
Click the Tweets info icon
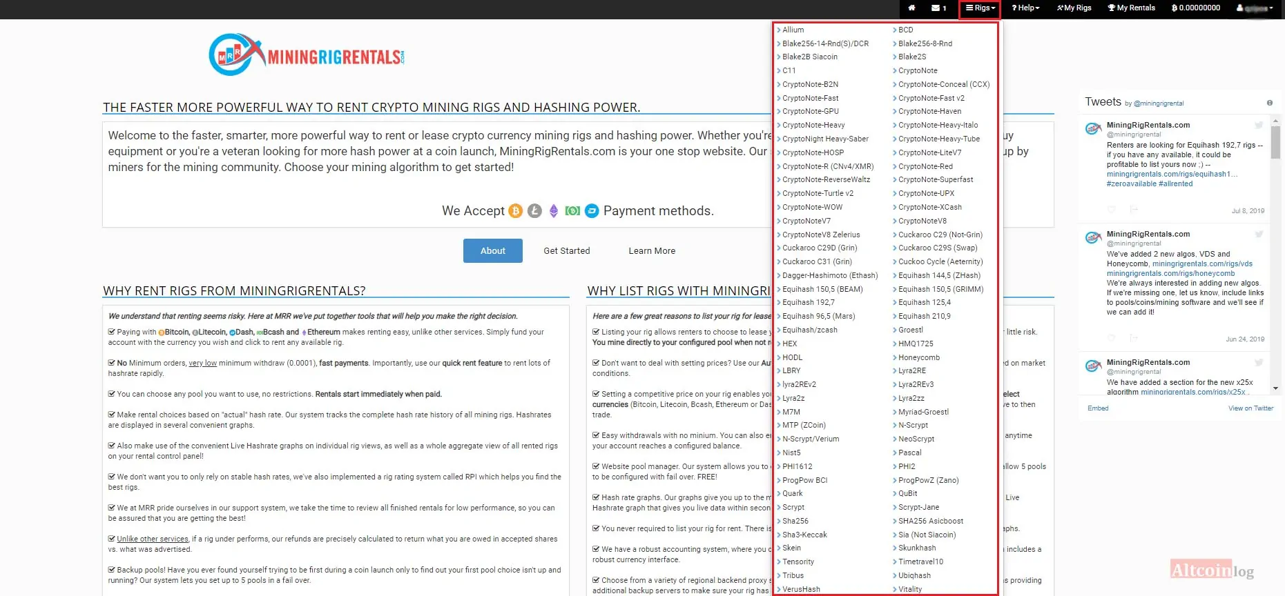point(1269,103)
